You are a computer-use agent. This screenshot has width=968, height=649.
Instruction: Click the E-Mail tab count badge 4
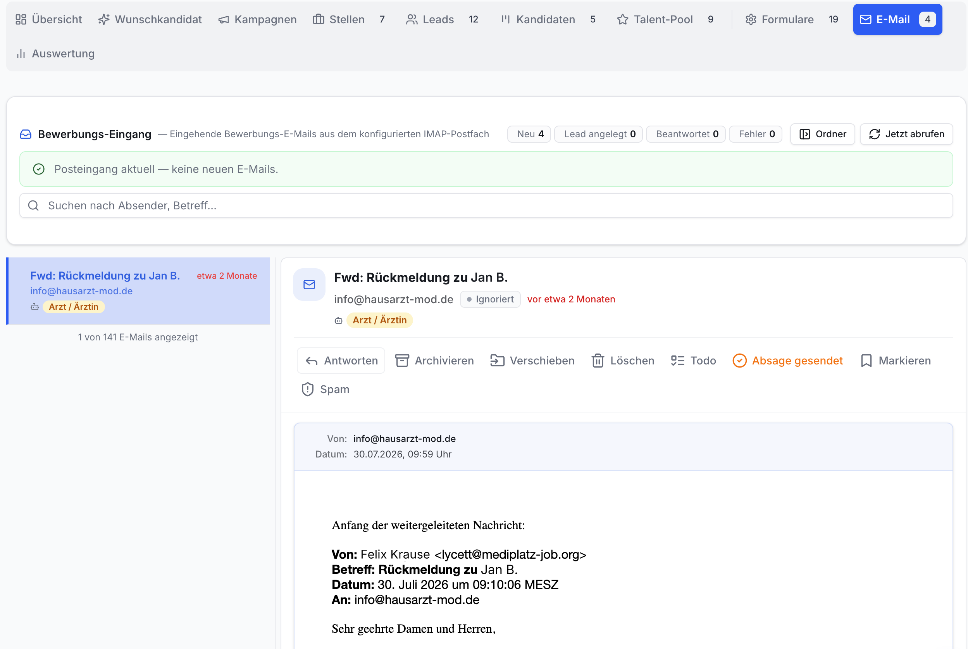pos(927,19)
